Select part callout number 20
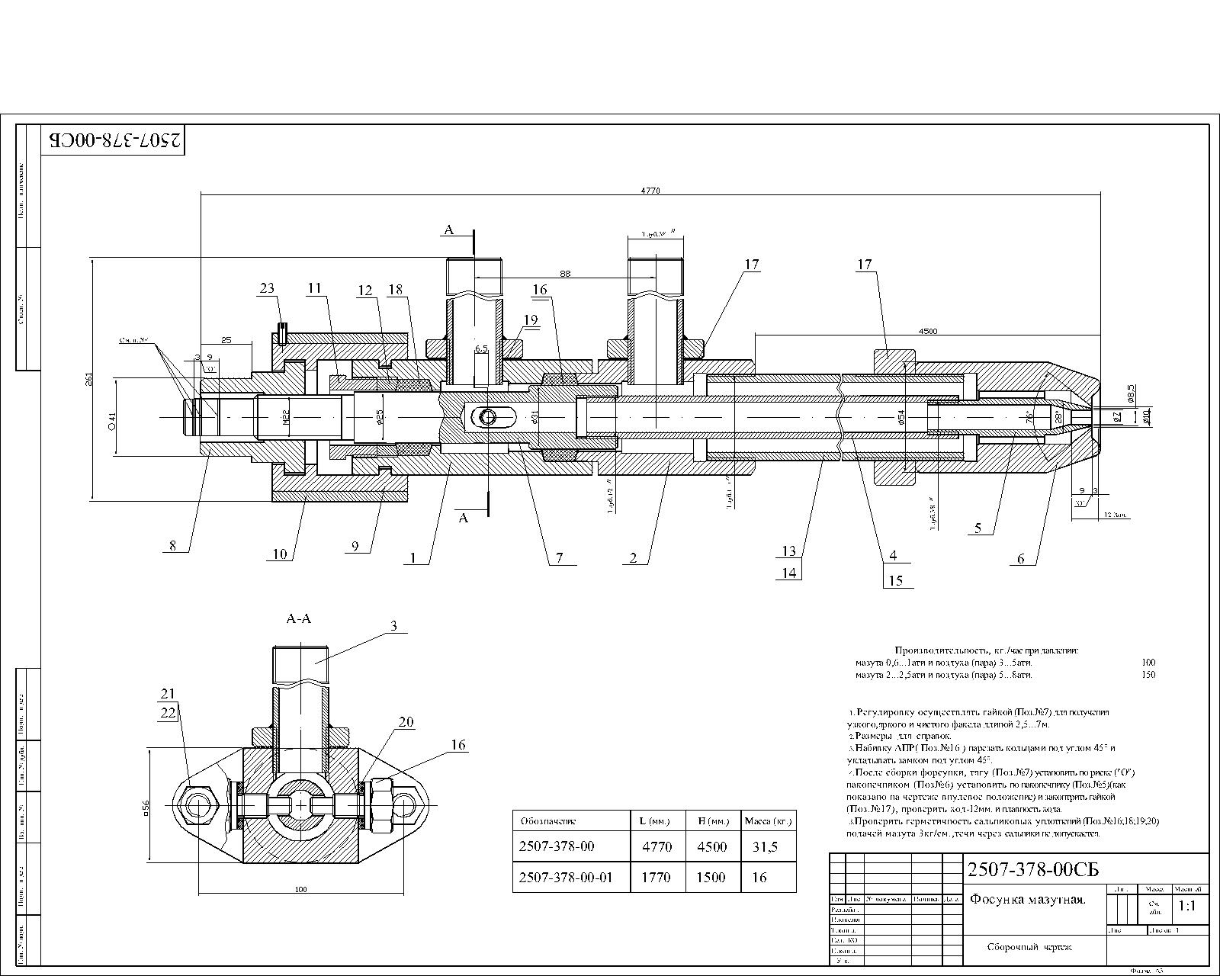This screenshot has width=1220, height=976. coord(406,722)
